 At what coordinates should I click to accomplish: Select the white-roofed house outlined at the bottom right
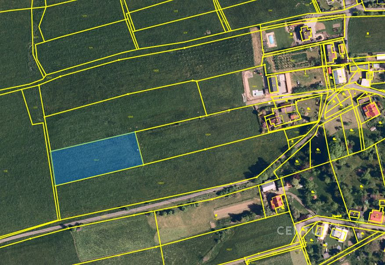tap(339, 233)
